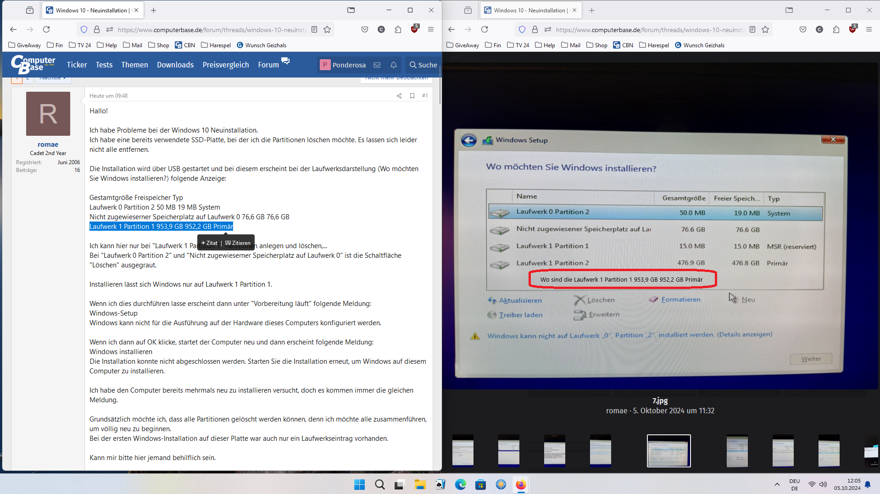The image size is (880, 494).
Task: Bookmark page with star in right window
Action: point(765,29)
